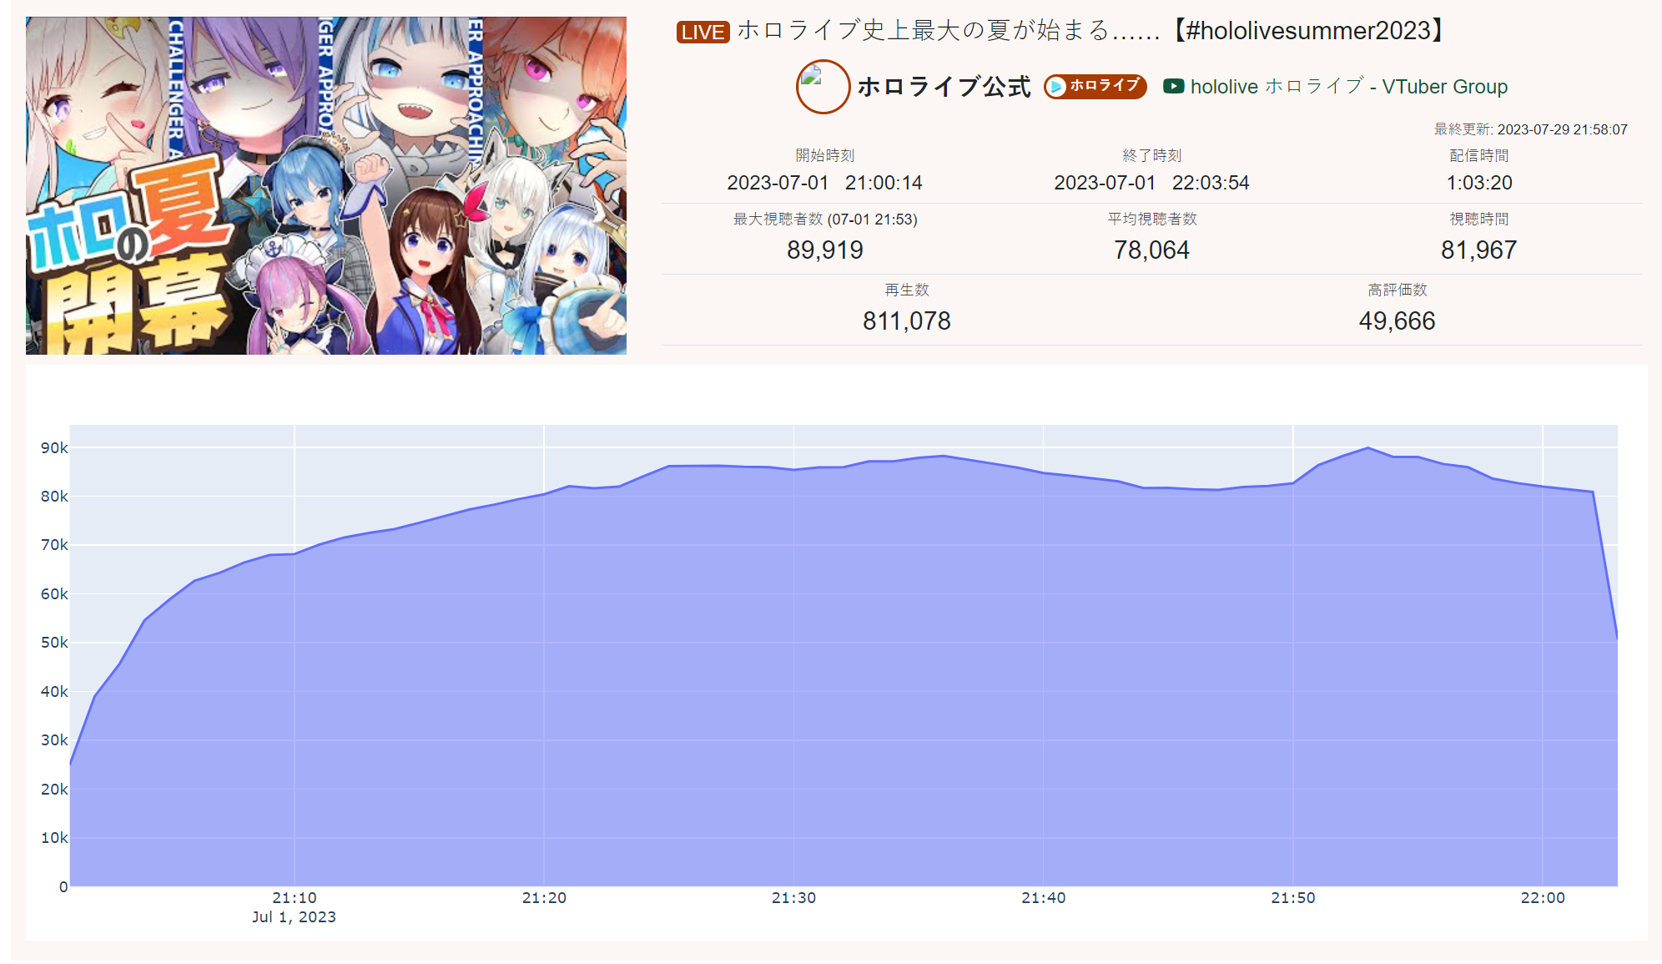This screenshot has width=1662, height=964.
Task: Click the 50k label on the viewer axis
Action: [54, 643]
